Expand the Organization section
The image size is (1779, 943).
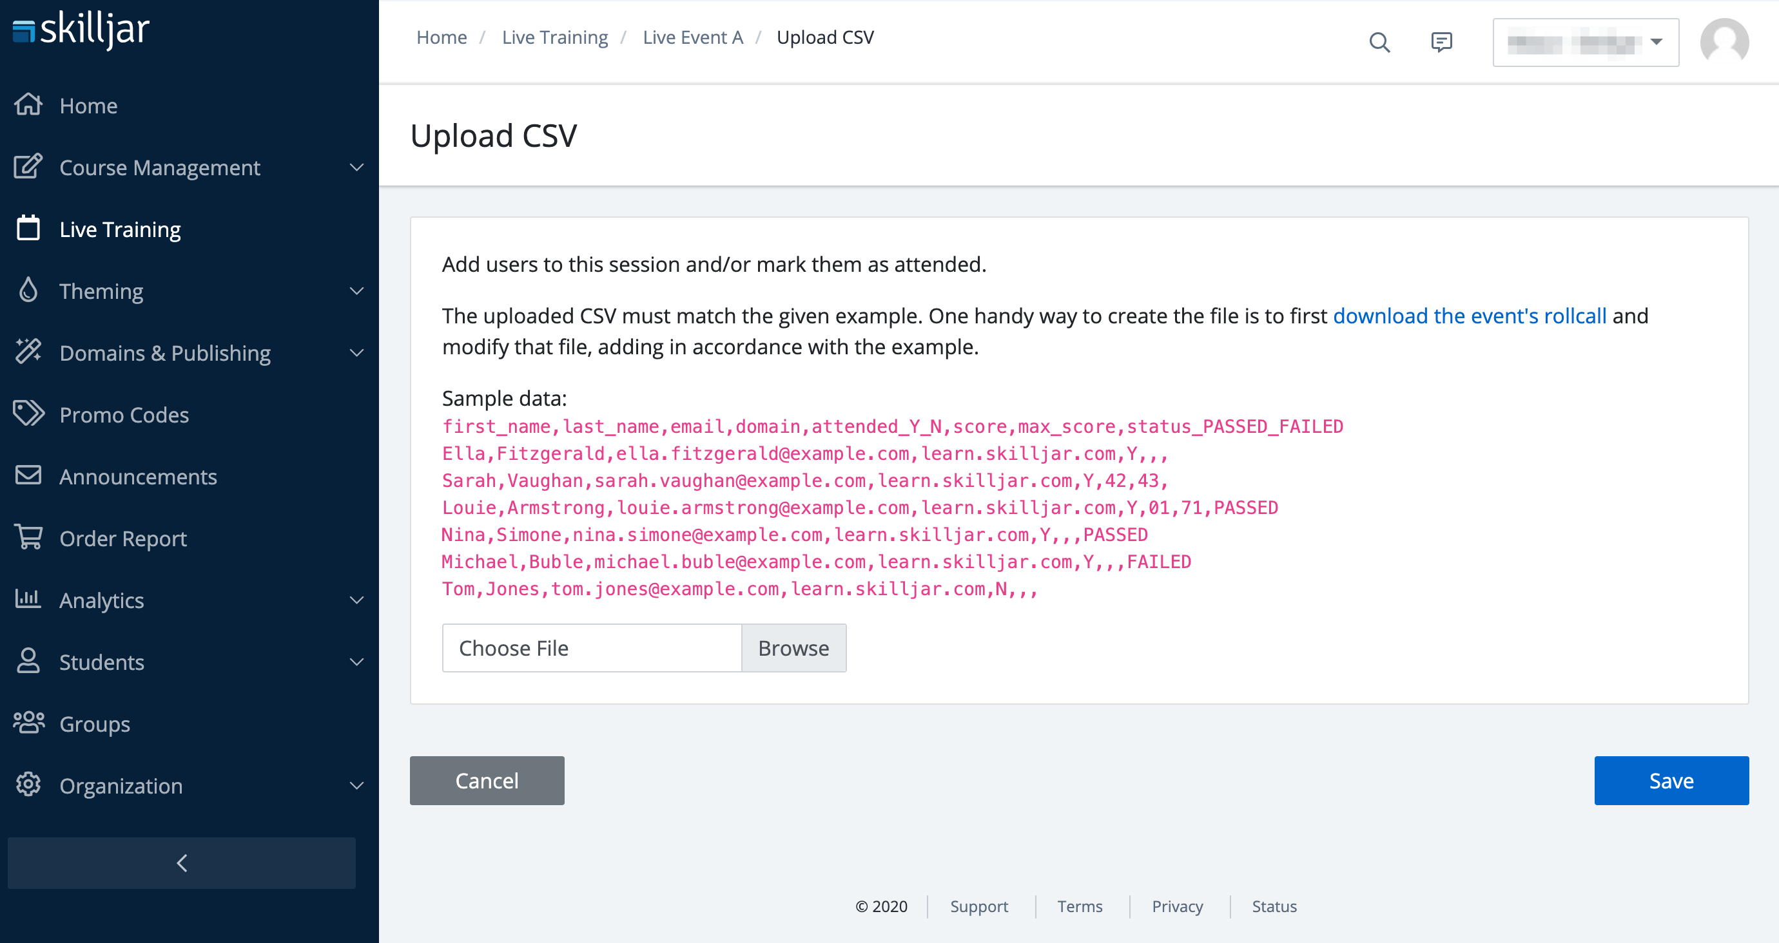356,786
